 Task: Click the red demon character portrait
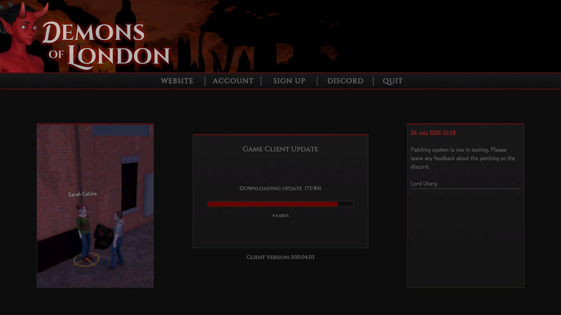point(23,36)
